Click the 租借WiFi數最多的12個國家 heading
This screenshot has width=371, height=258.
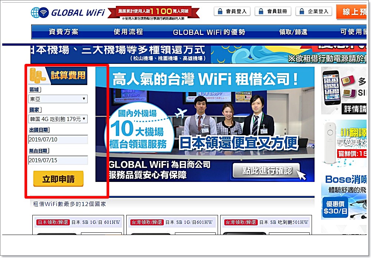point(69,204)
